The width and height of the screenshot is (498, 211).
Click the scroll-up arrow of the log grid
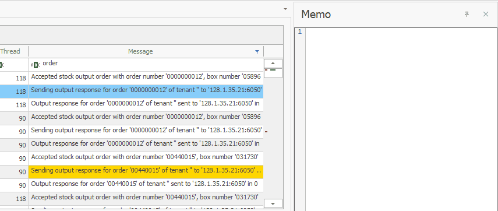273,63
